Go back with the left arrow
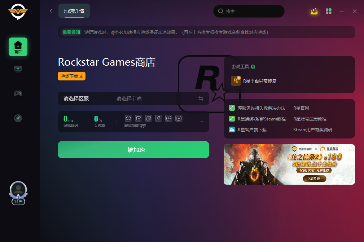Screen dimensions: 364x242 [x=51, y=11]
